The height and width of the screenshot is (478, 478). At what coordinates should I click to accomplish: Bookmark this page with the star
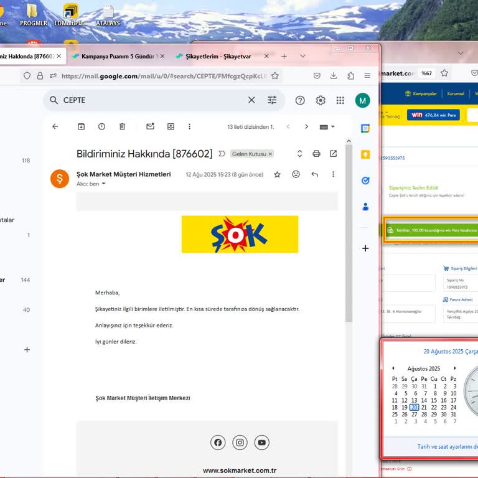click(x=275, y=76)
